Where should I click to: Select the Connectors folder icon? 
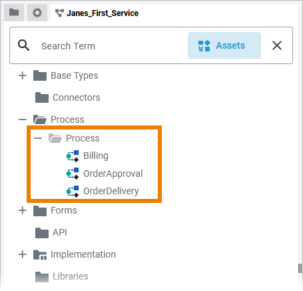tap(42, 97)
